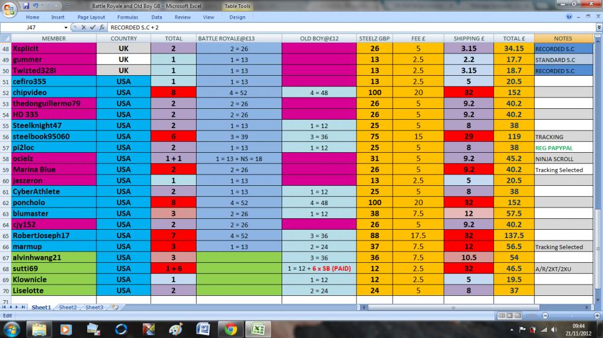Screen dimensions: 603x338
Task: Select the Sheet1 tab
Action: coord(41,307)
